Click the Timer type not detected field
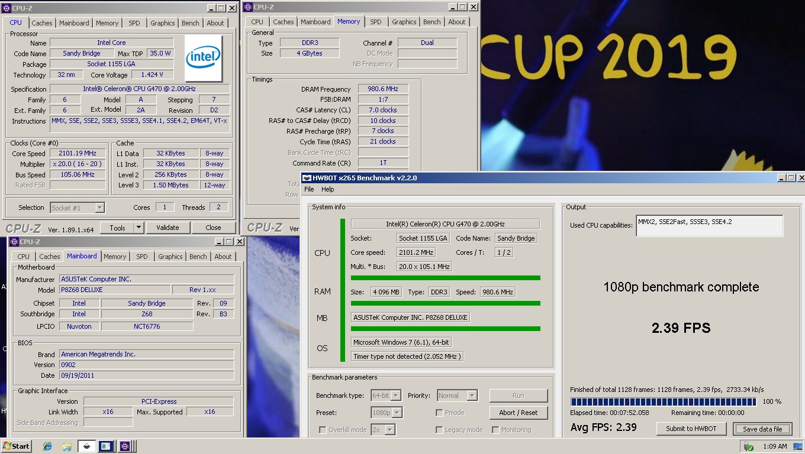This screenshot has width=805, height=454. coord(407,356)
